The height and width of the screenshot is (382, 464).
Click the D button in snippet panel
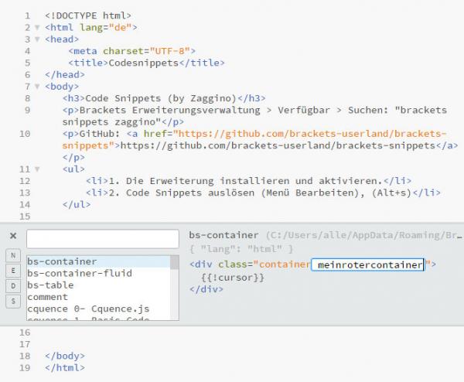(13, 285)
